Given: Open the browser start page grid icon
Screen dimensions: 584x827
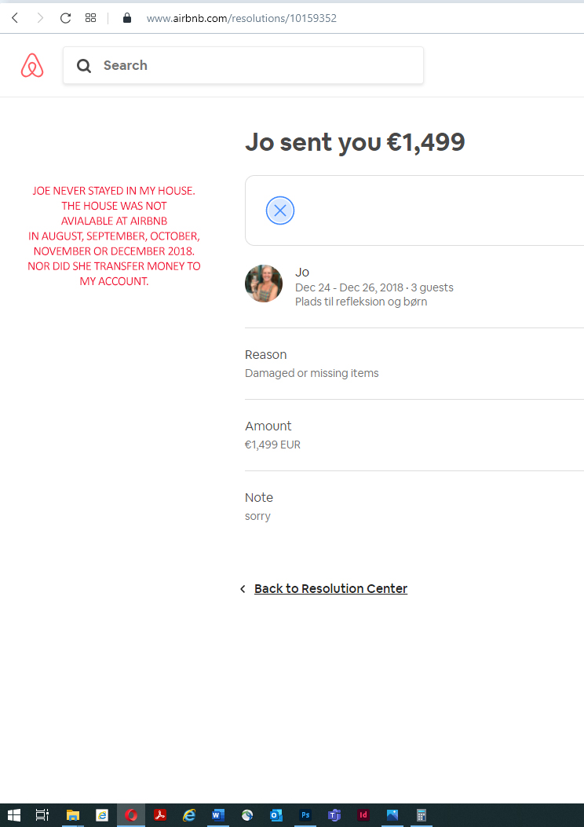Looking at the screenshot, I should click(90, 17).
